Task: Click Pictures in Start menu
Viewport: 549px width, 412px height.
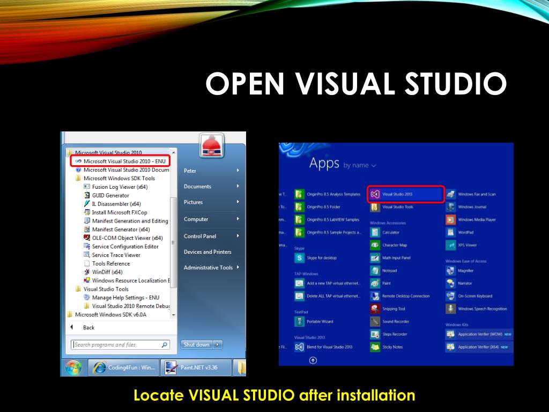Action: [193, 202]
